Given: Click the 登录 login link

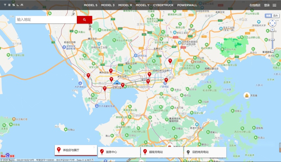Looking at the screenshot, I should [267, 5].
